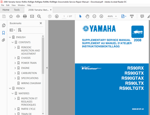Click the Fit page view icon
Screen dimensions: 150x115
click(x=123, y=16)
